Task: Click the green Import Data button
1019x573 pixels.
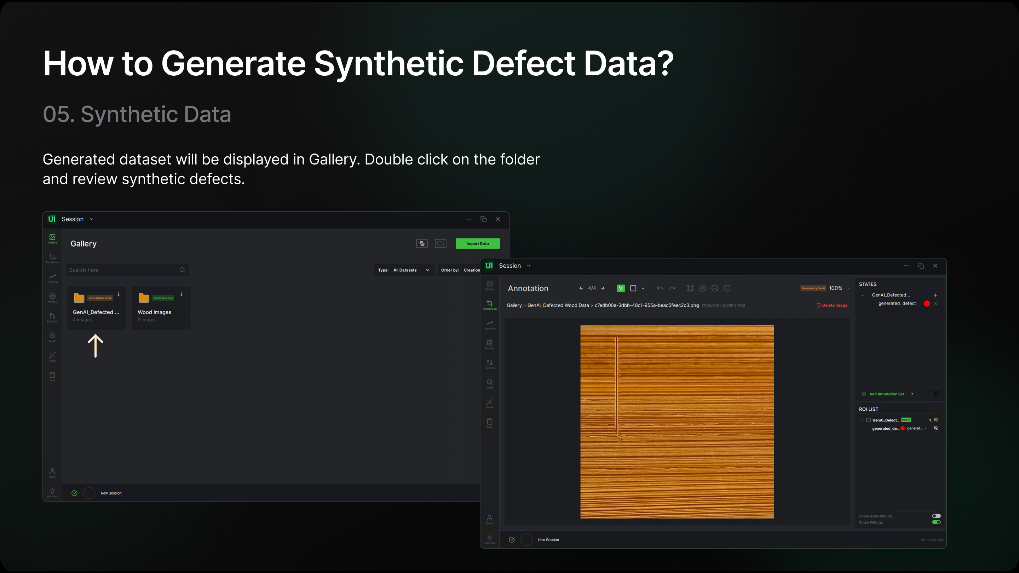Action: tap(477, 244)
